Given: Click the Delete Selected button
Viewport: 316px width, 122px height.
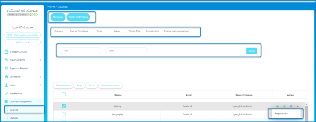Looking at the screenshot, I should coord(63,85).
